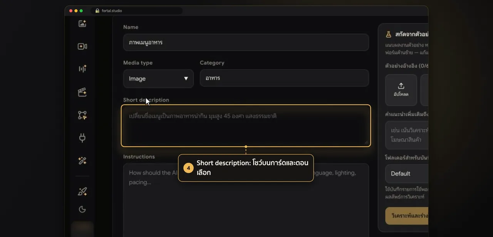Open the Media type Image dropdown

[158, 78]
